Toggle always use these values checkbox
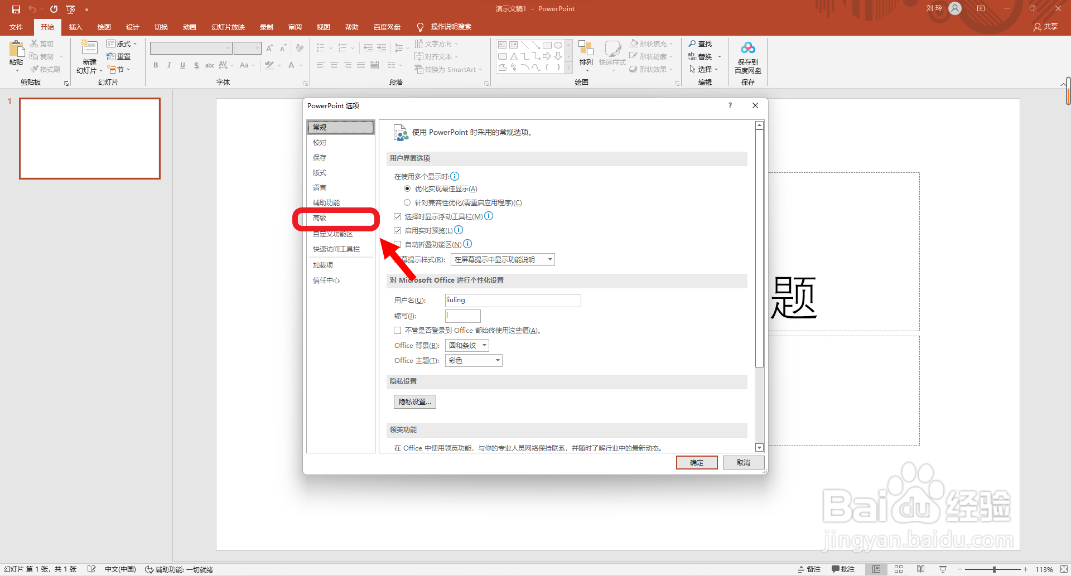The width and height of the screenshot is (1071, 576). click(x=398, y=330)
